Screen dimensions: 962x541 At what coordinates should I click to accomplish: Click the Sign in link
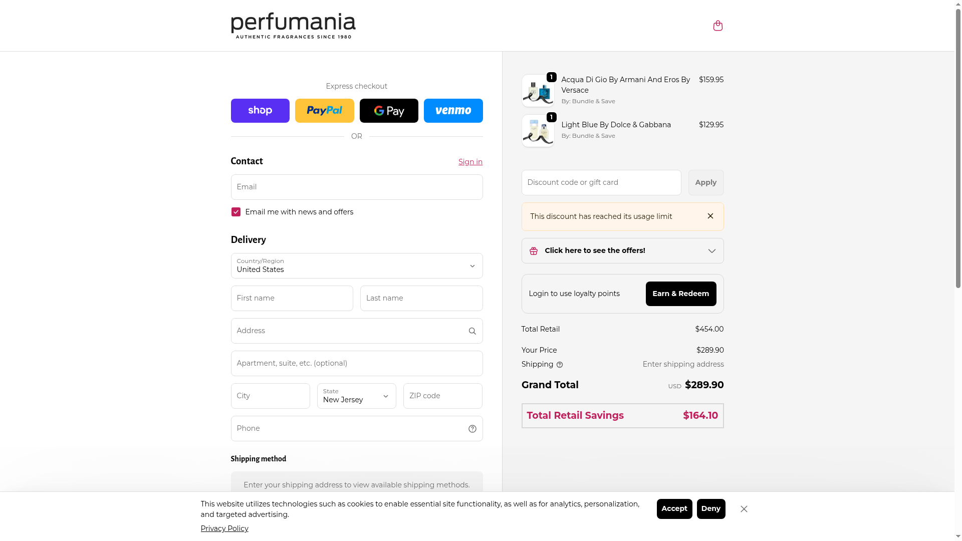click(470, 162)
